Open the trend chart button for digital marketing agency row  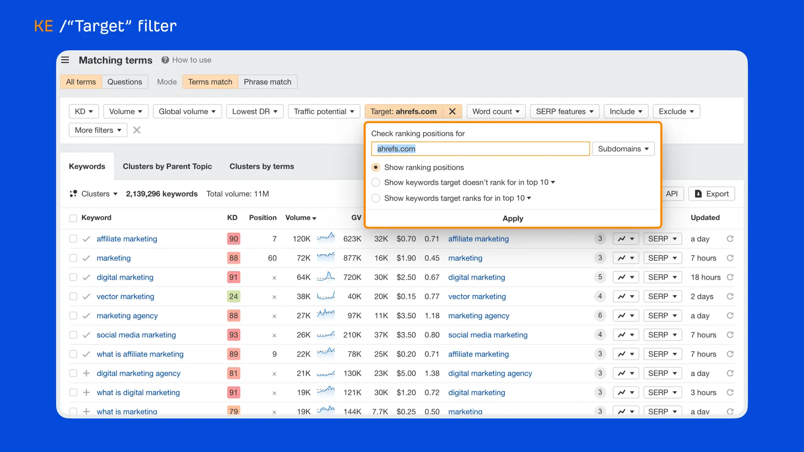coord(626,373)
